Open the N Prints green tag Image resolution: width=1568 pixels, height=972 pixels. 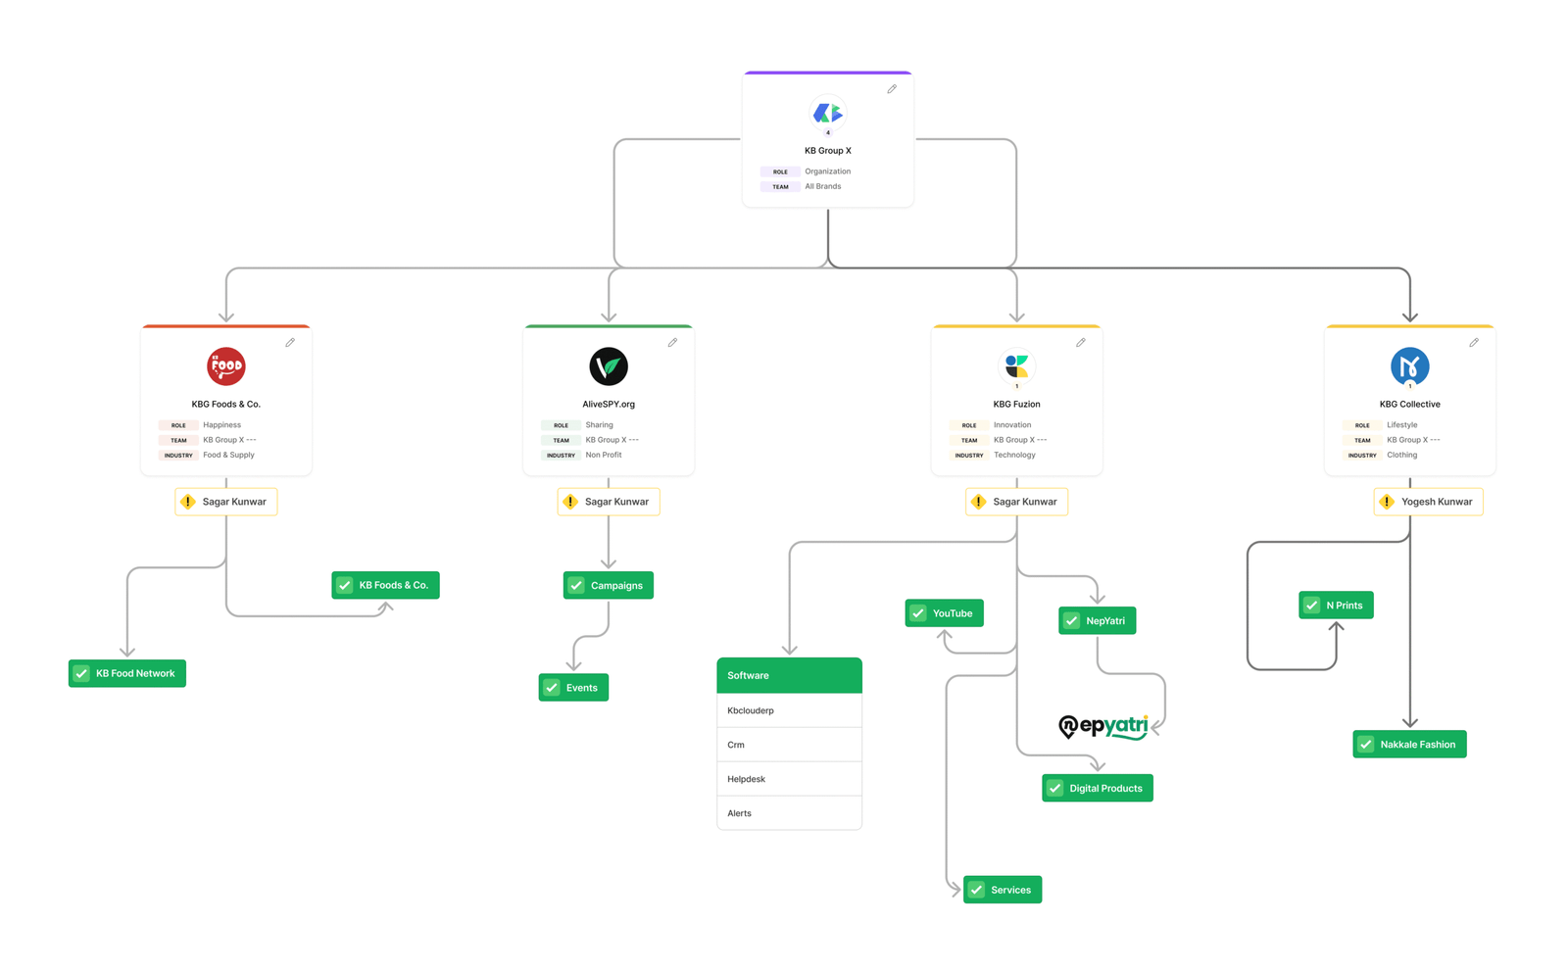point(1337,606)
